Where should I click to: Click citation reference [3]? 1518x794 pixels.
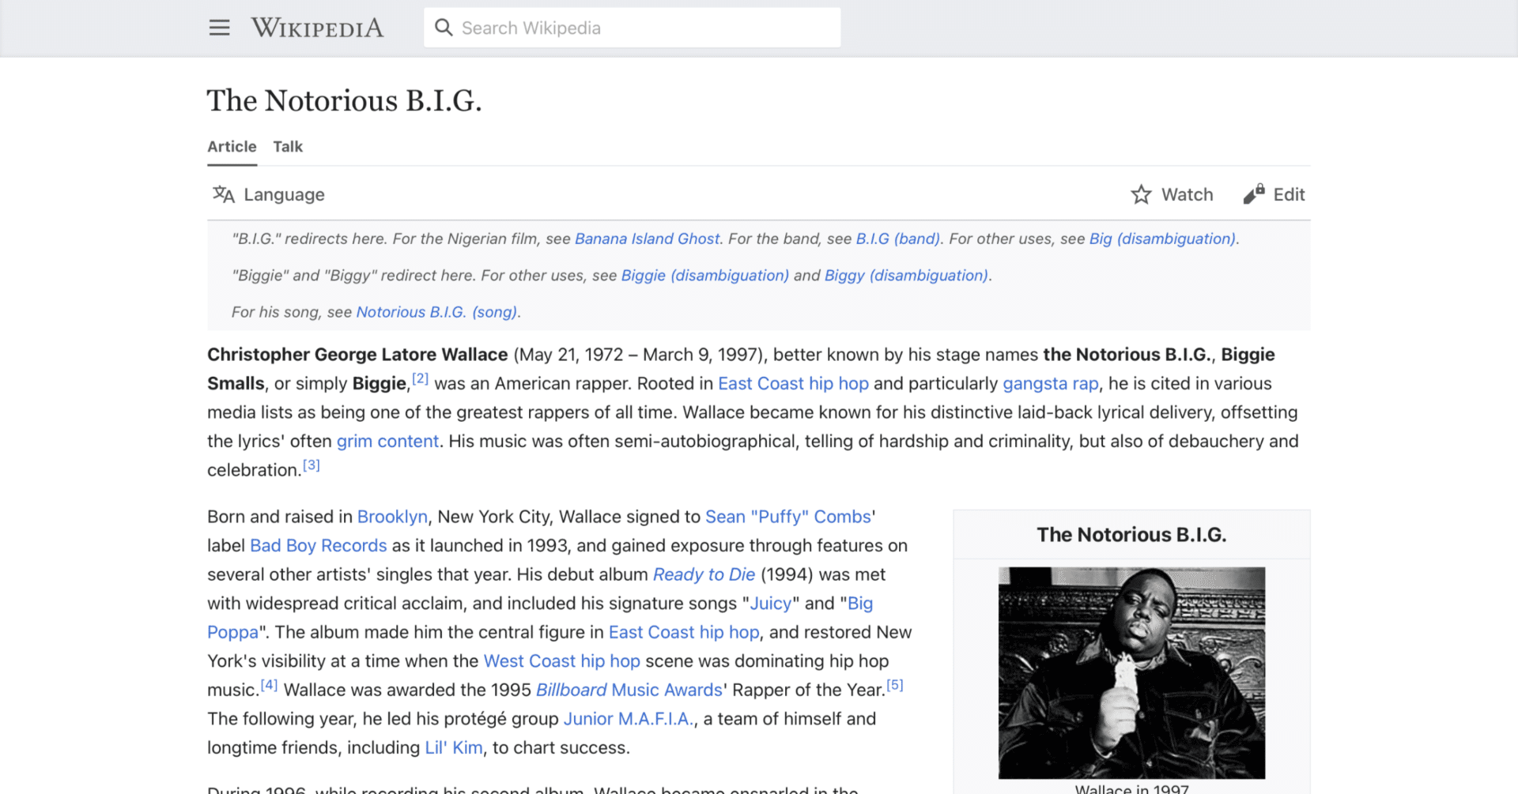click(x=312, y=465)
